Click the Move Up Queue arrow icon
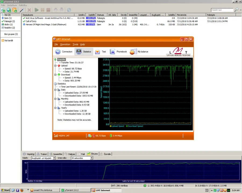The image size is (242, 193). pyautogui.click(x=56, y=10)
